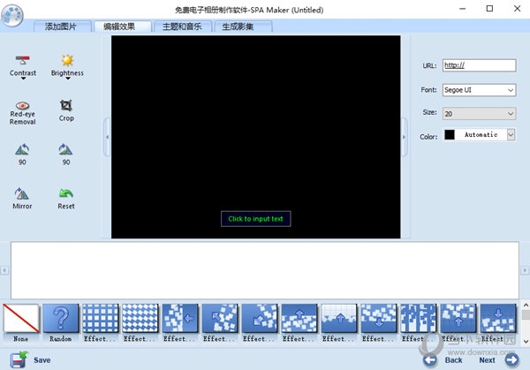Open the Contrast adjustment tool
This screenshot has width=530, height=370.
click(x=23, y=66)
